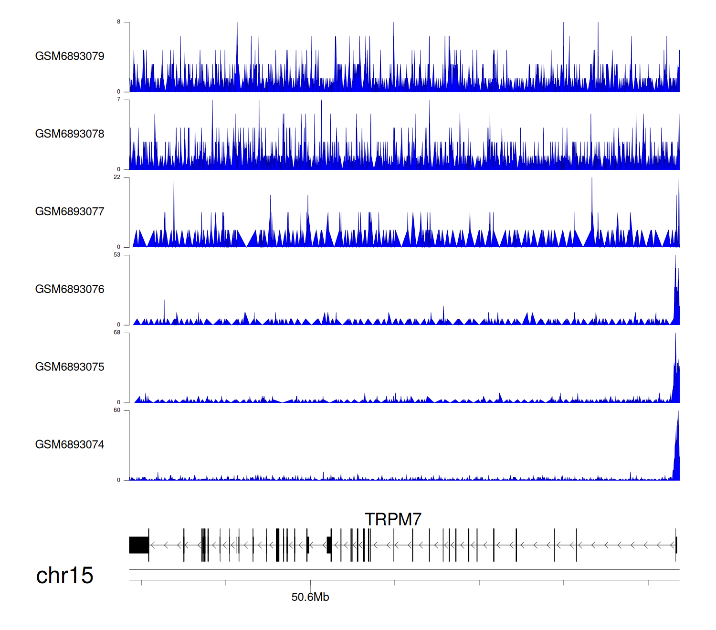Click the y-axis maximum 60 label

[x=117, y=410]
